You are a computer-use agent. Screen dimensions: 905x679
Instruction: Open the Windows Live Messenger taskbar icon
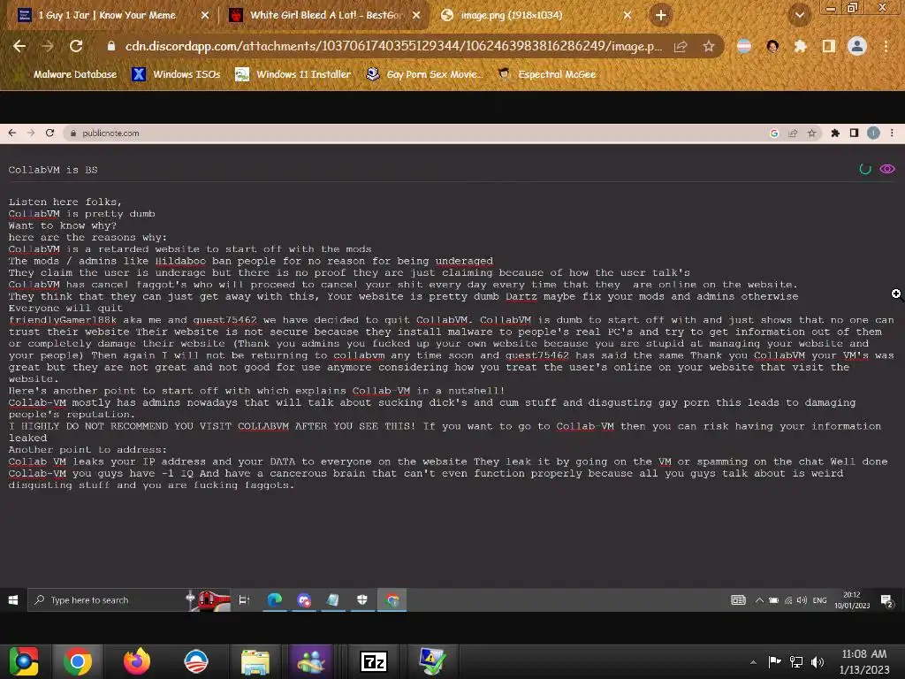(x=312, y=661)
